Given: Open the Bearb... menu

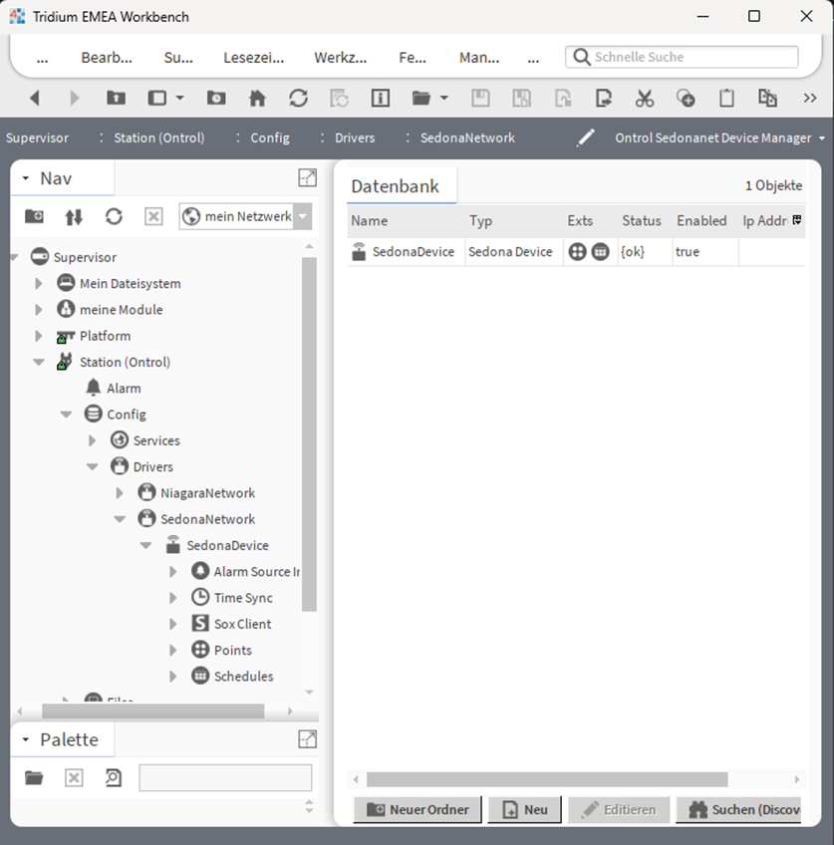Looking at the screenshot, I should coord(107,58).
